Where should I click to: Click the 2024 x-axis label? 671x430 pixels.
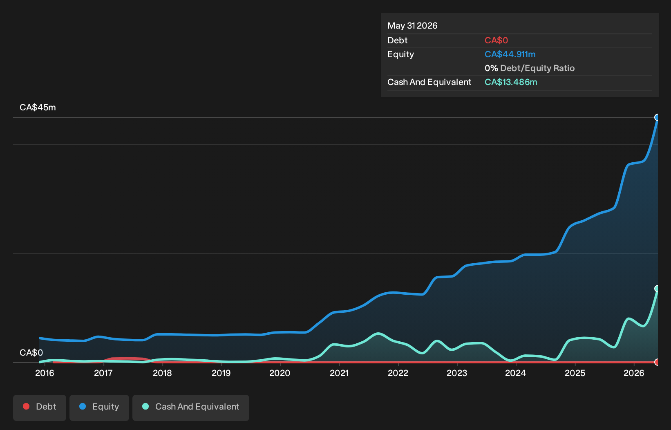click(x=516, y=373)
